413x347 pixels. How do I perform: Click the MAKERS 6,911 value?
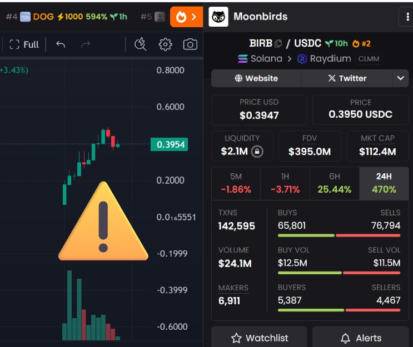coord(229,301)
